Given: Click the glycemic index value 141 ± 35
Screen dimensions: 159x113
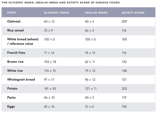Looking at the screenshot, I should click(x=50, y=89).
